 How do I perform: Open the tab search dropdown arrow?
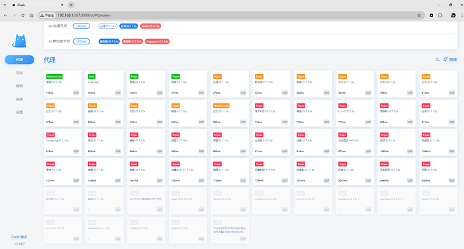click(5, 5)
